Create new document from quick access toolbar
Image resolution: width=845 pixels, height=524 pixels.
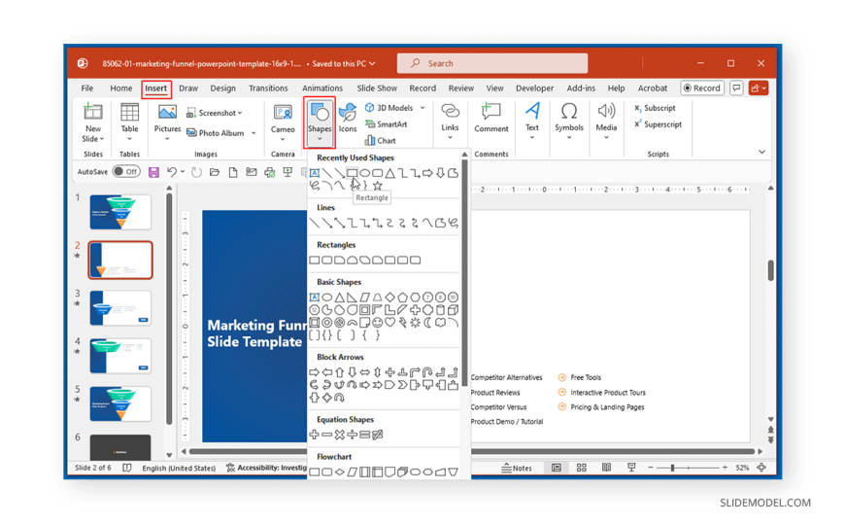coord(233,172)
